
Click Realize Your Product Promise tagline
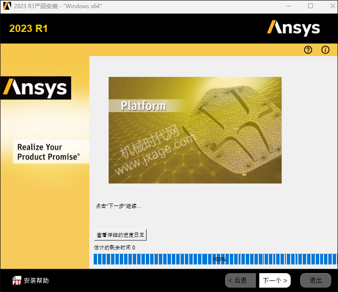(48, 152)
